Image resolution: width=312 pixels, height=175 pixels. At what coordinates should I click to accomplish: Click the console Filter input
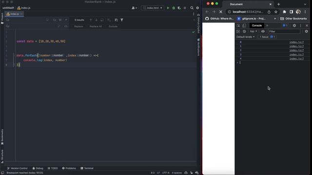[x=284, y=31]
